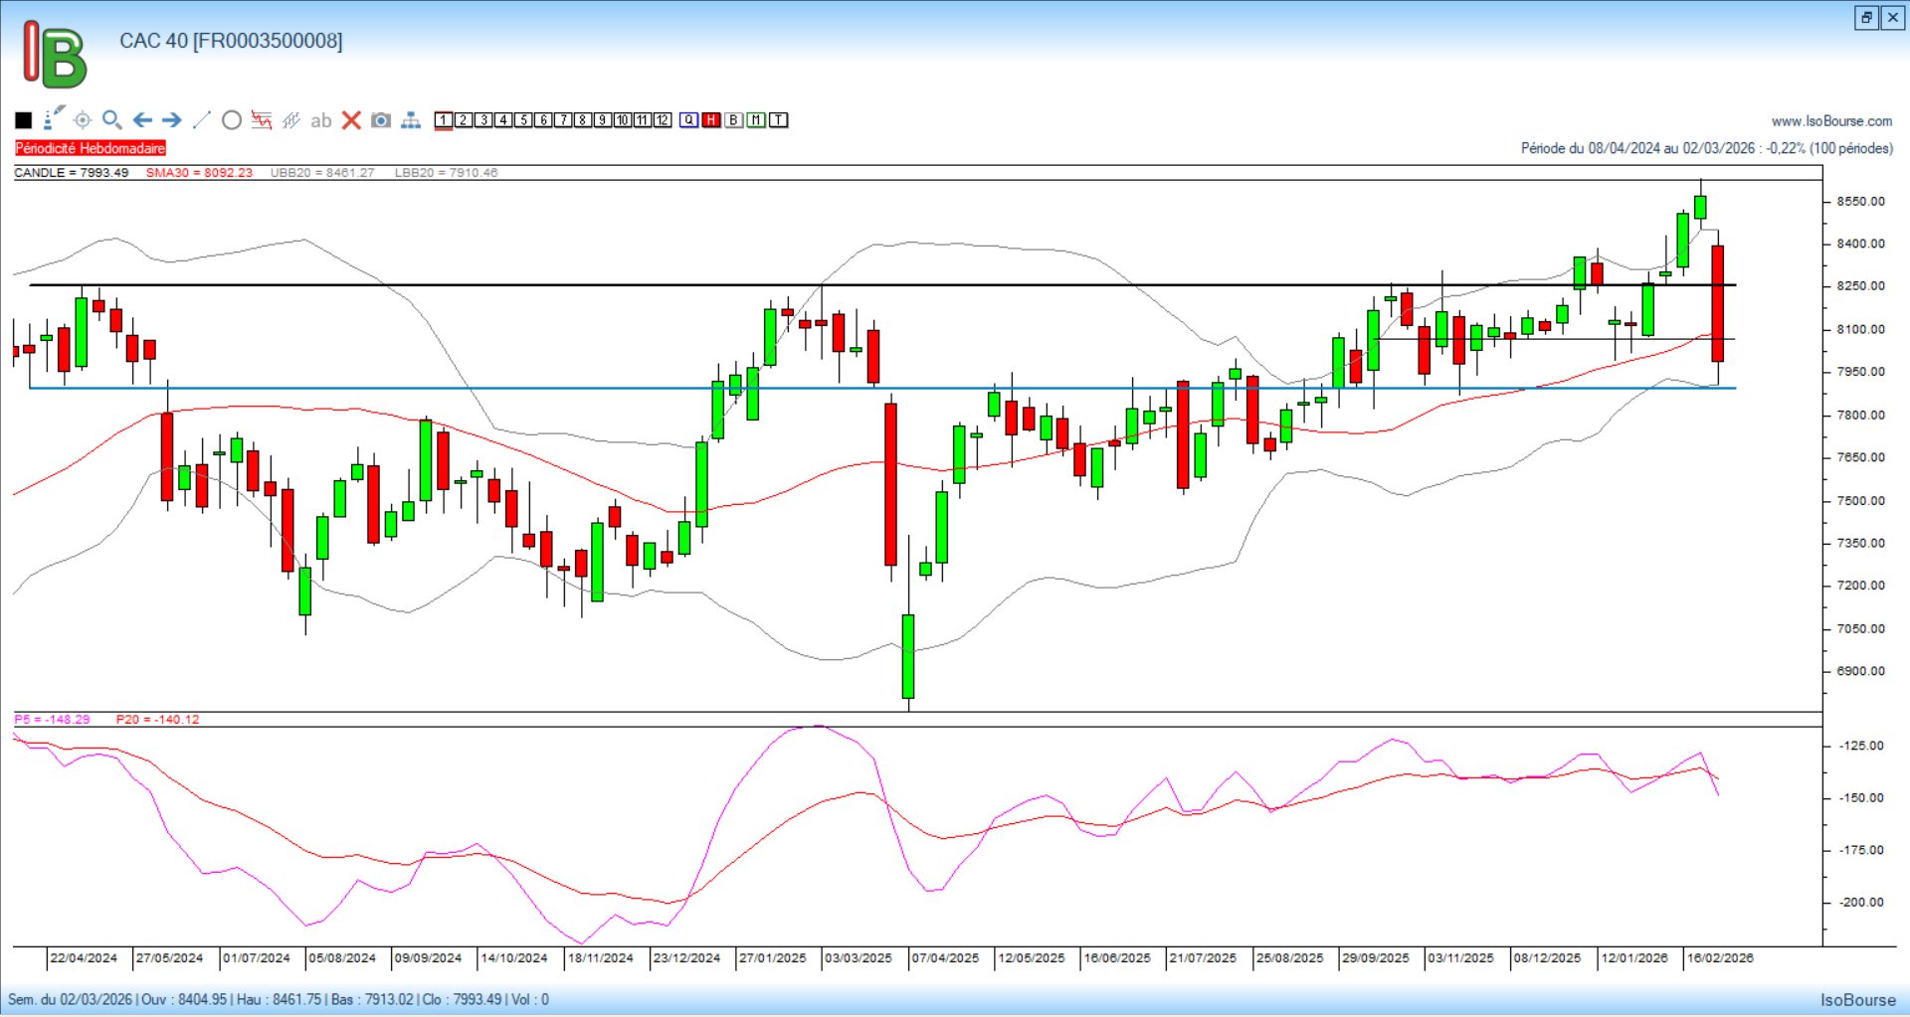
Task: Take a chart snapshot with camera icon
Action: click(381, 120)
